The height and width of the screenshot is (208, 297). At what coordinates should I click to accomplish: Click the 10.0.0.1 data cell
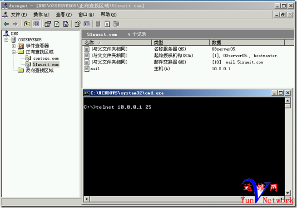point(221,68)
